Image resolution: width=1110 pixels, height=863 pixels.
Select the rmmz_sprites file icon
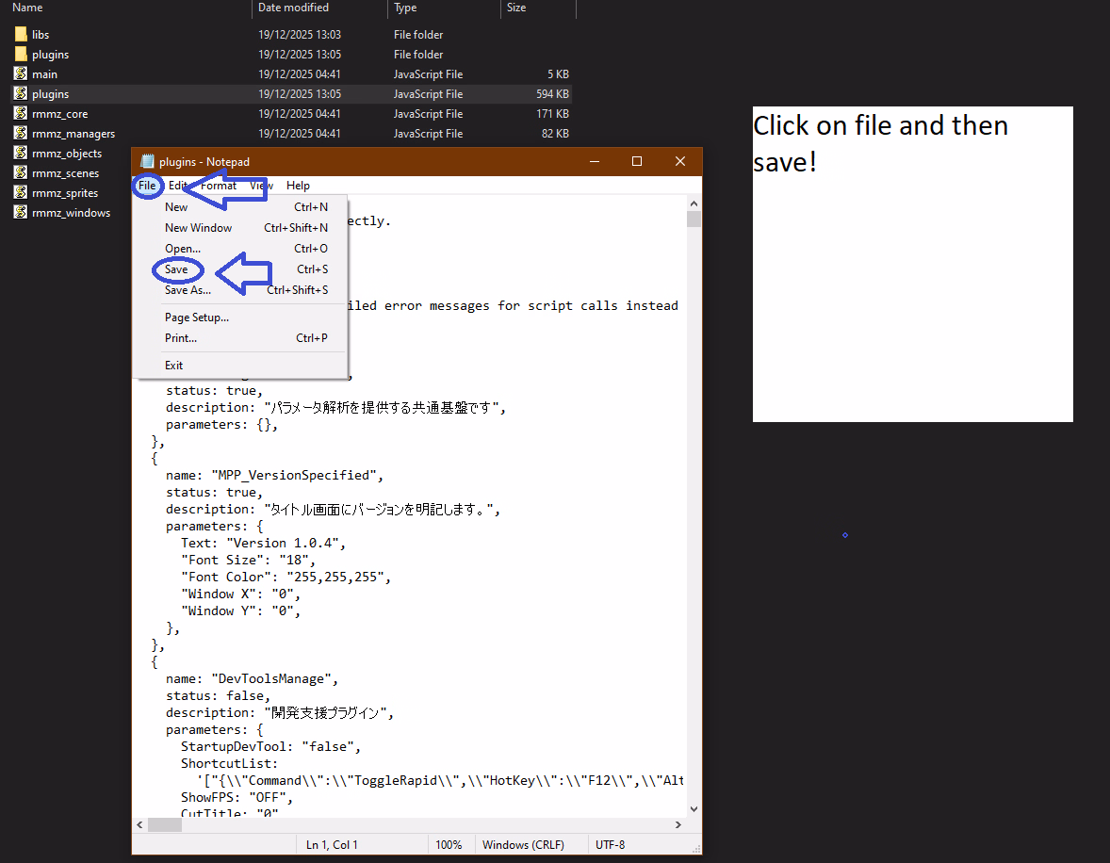pyautogui.click(x=21, y=193)
